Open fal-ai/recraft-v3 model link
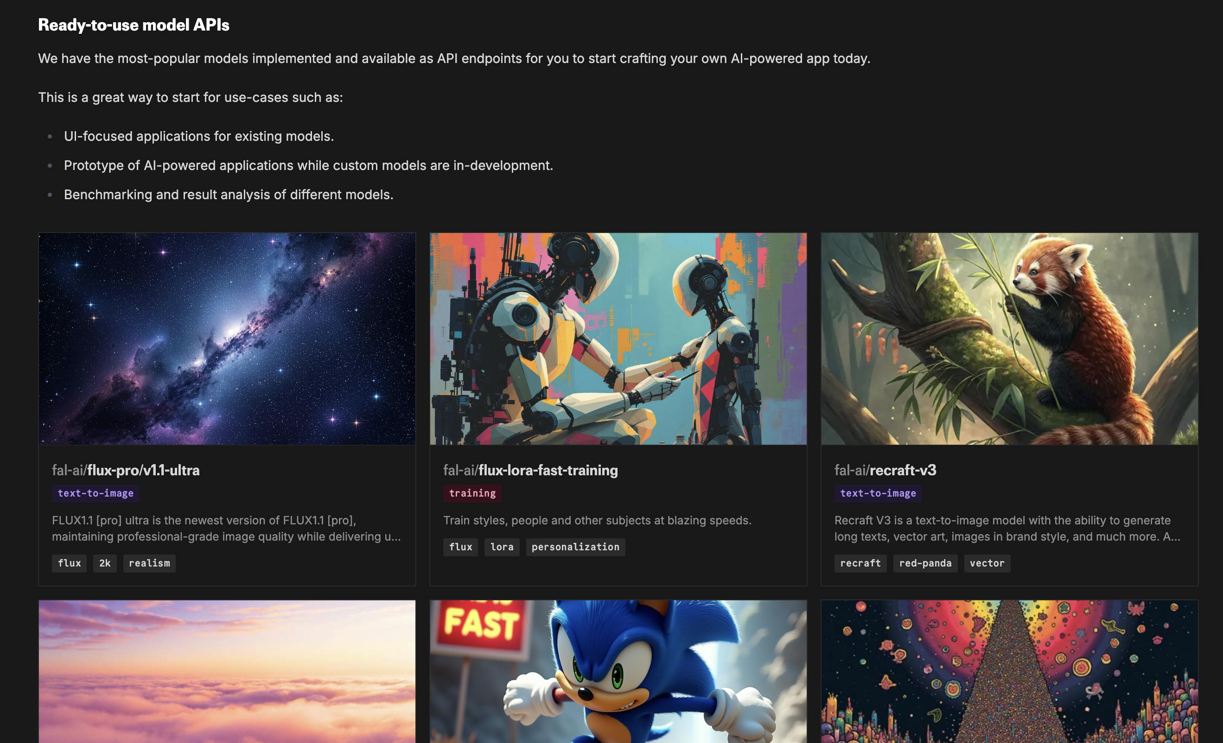1223x743 pixels. (885, 470)
